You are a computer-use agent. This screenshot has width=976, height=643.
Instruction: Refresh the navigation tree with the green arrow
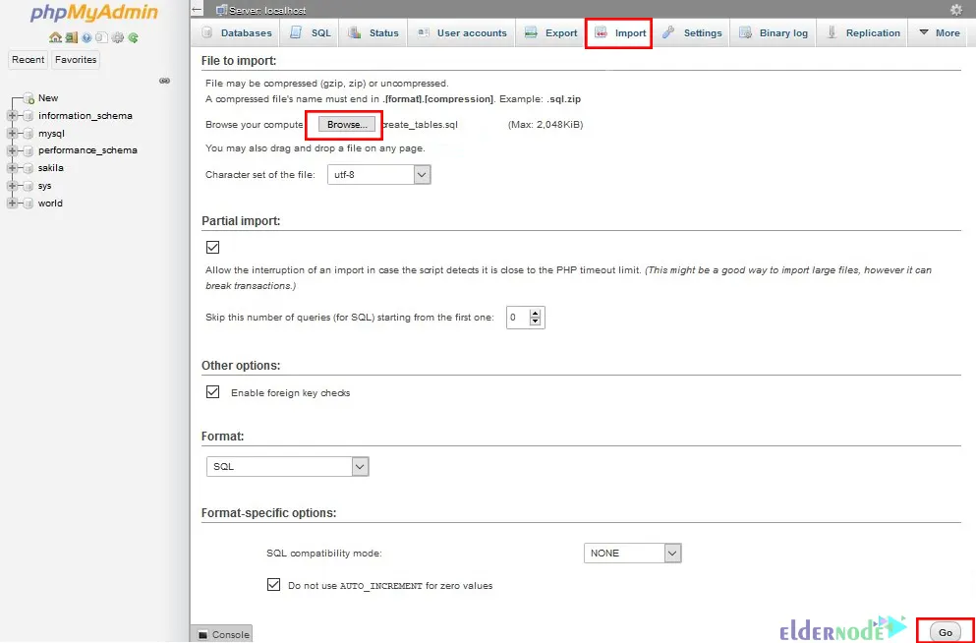(133, 37)
